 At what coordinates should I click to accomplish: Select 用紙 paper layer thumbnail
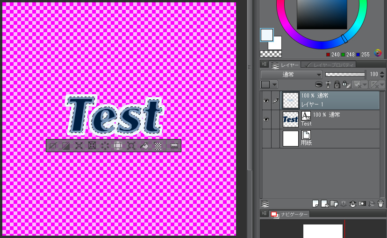(291, 139)
